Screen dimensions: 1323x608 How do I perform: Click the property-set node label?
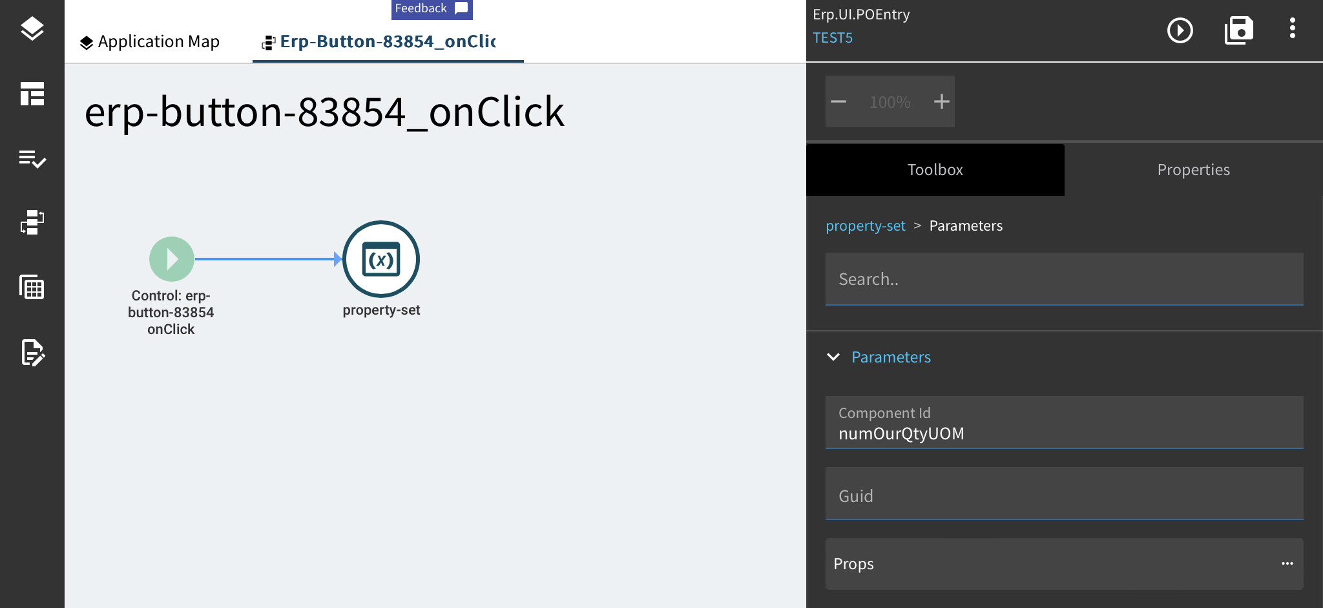(381, 310)
